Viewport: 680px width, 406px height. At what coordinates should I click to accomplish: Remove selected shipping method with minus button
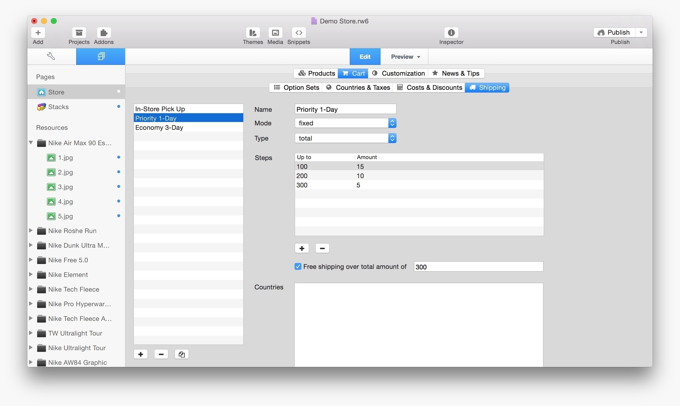161,354
